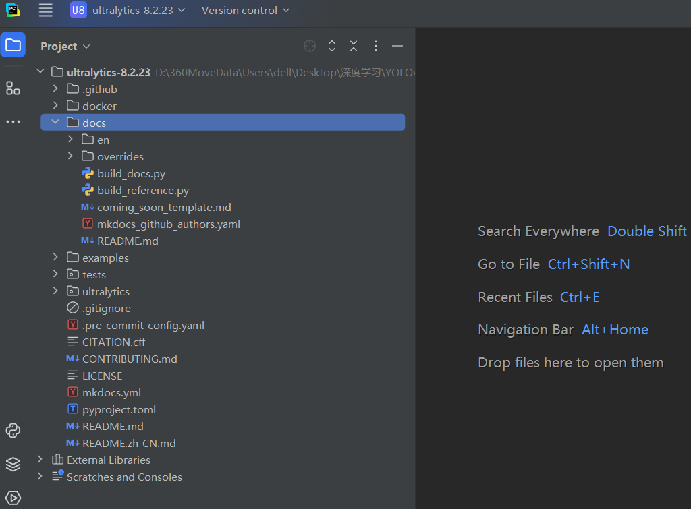
Task: Click the LICENSE text file icon
Action: (73, 375)
